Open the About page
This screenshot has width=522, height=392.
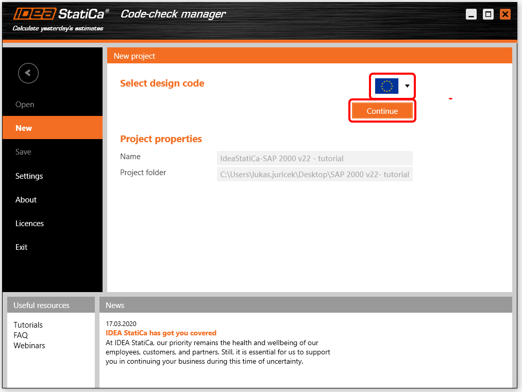26,200
